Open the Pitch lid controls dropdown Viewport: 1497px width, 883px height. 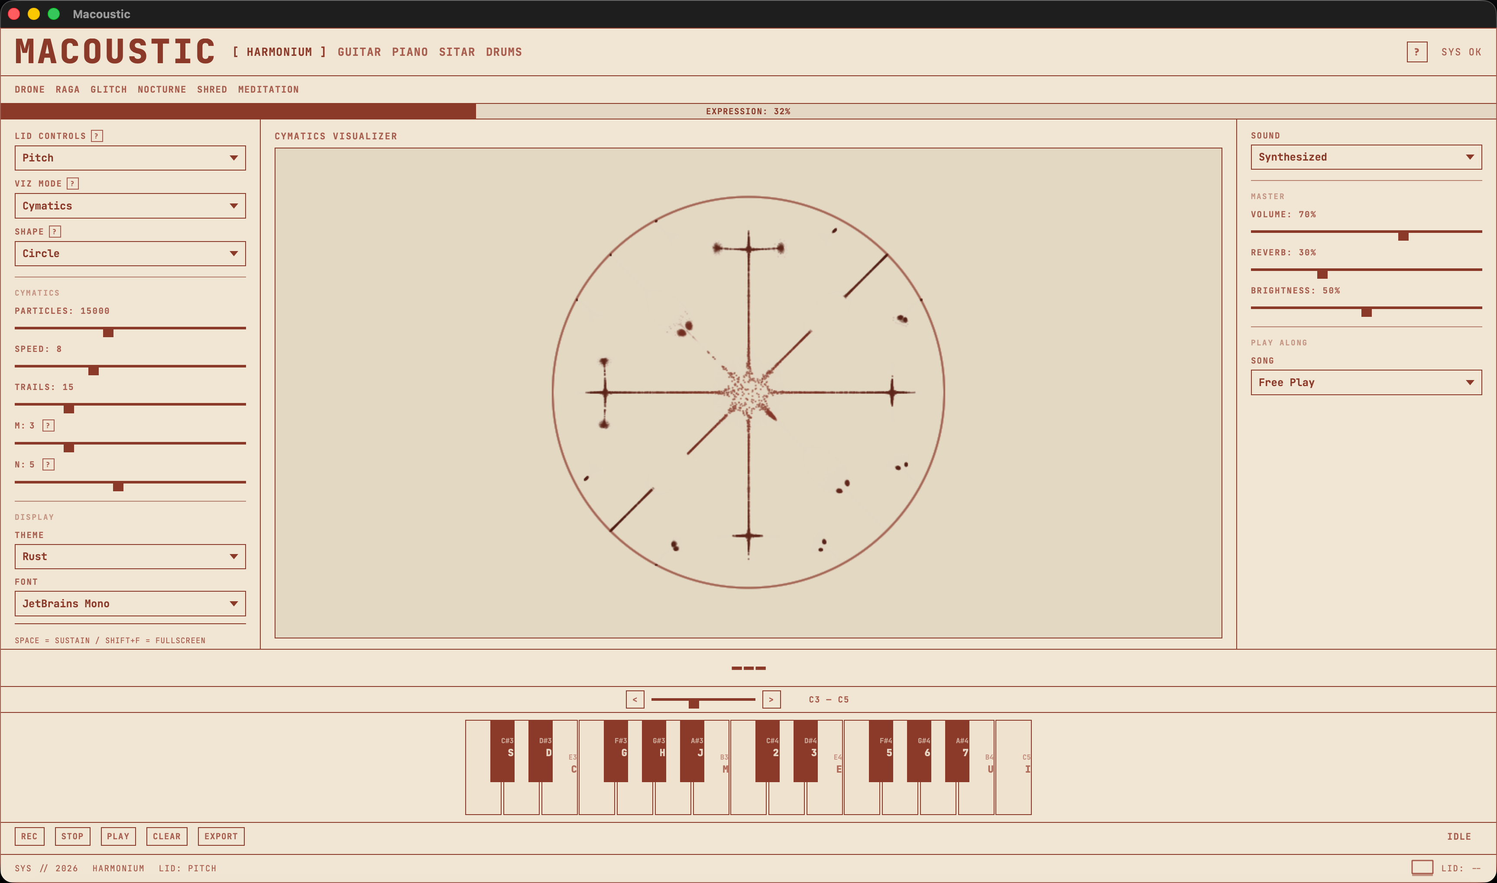[130, 157]
